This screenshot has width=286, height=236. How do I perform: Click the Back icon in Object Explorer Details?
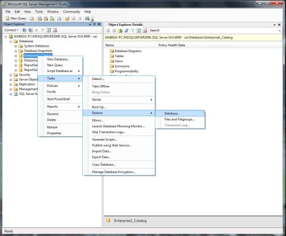click(x=108, y=30)
